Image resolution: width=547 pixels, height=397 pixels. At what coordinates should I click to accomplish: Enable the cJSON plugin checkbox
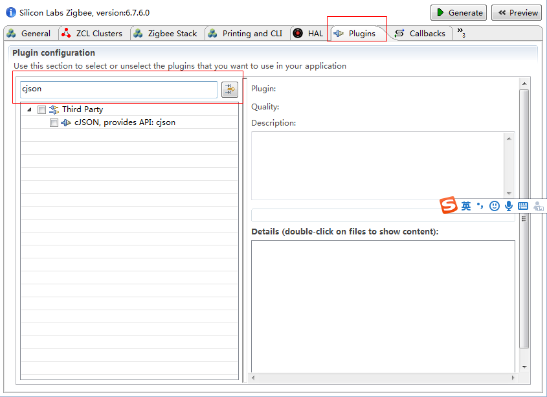tap(54, 122)
